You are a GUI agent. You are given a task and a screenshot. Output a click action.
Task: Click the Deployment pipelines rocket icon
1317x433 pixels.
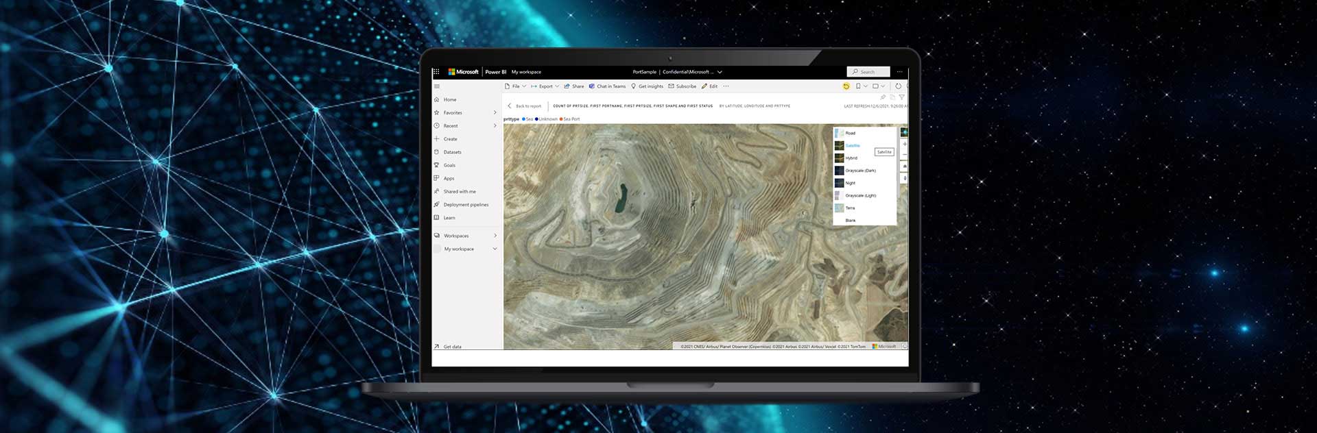(437, 204)
